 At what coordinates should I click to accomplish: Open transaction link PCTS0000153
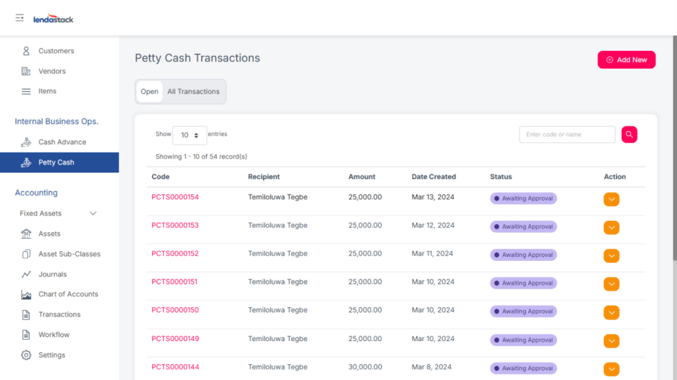[x=175, y=225]
